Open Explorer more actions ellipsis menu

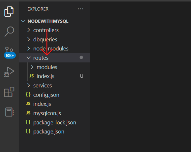pyautogui.click(x=80, y=9)
